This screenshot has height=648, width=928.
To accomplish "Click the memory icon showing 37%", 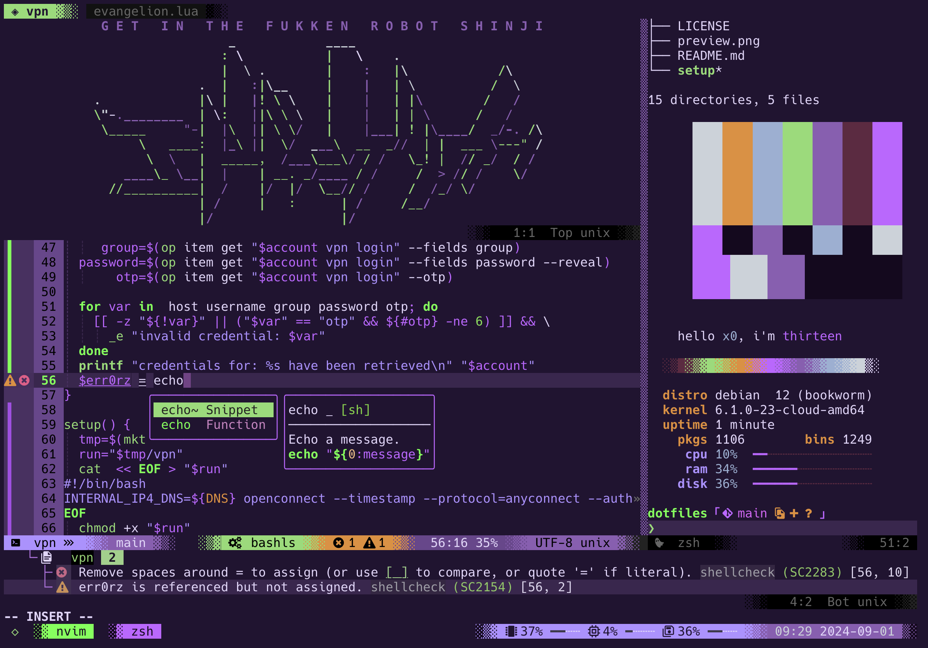I will (511, 631).
